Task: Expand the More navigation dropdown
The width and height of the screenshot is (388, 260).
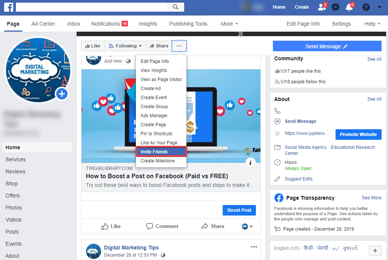Action: point(229,24)
